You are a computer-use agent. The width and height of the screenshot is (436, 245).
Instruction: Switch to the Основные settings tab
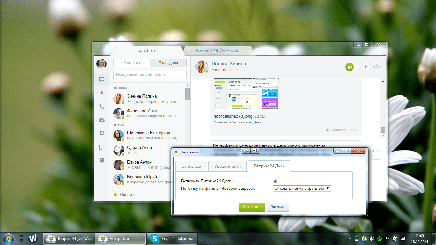coord(191,167)
